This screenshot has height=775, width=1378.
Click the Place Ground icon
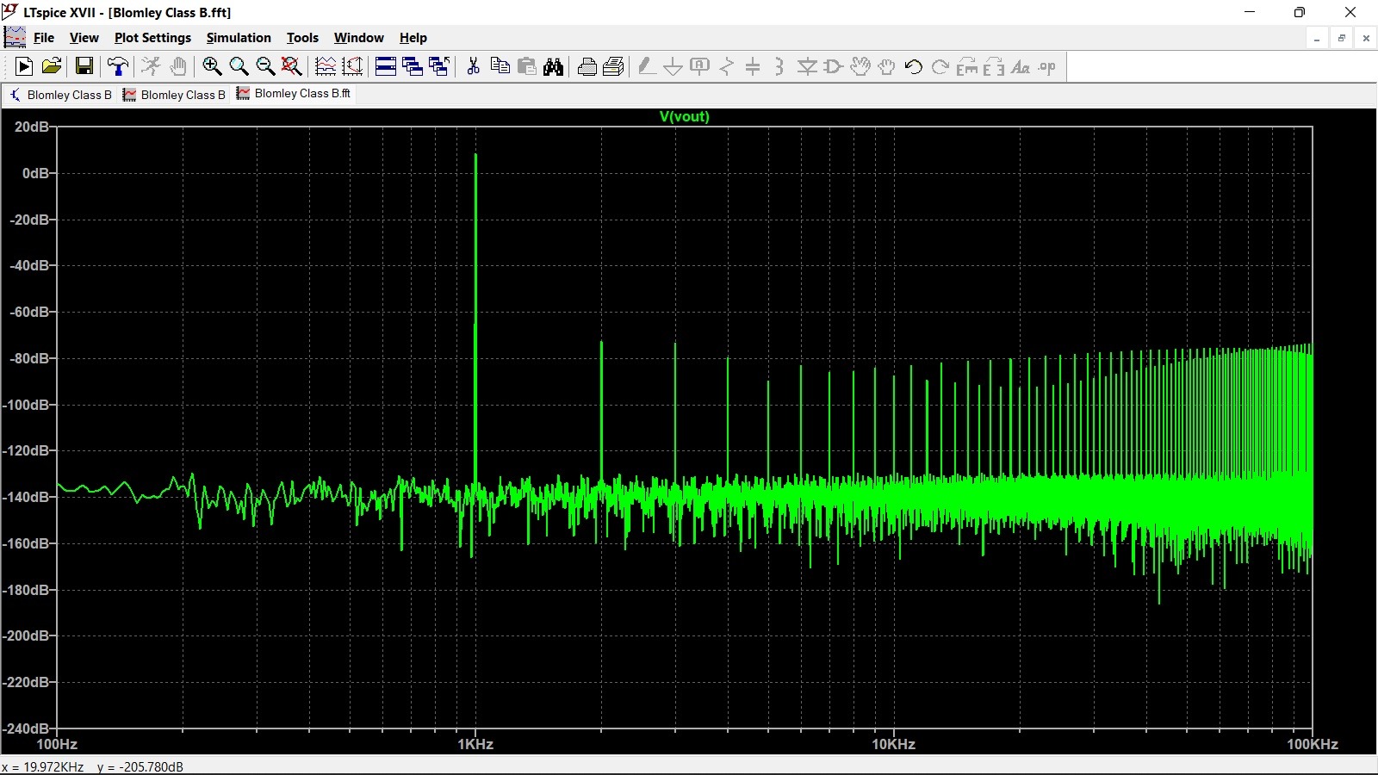point(673,66)
